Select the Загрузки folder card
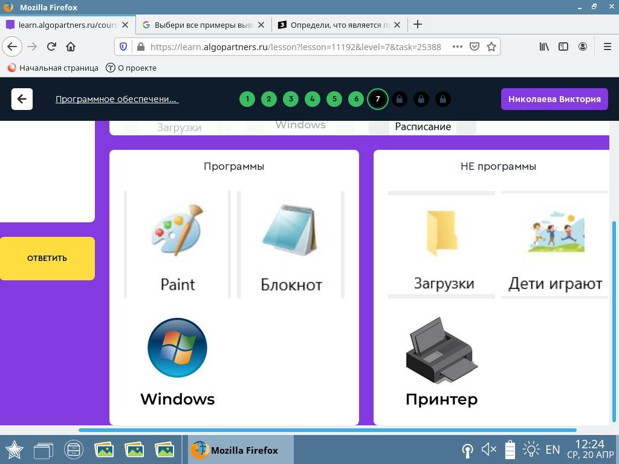The image size is (619, 464). pyautogui.click(x=441, y=245)
